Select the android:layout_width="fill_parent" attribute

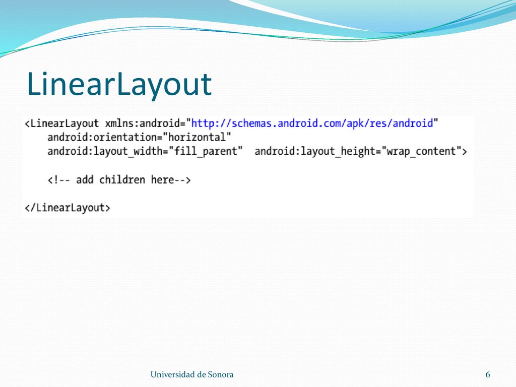click(x=145, y=151)
